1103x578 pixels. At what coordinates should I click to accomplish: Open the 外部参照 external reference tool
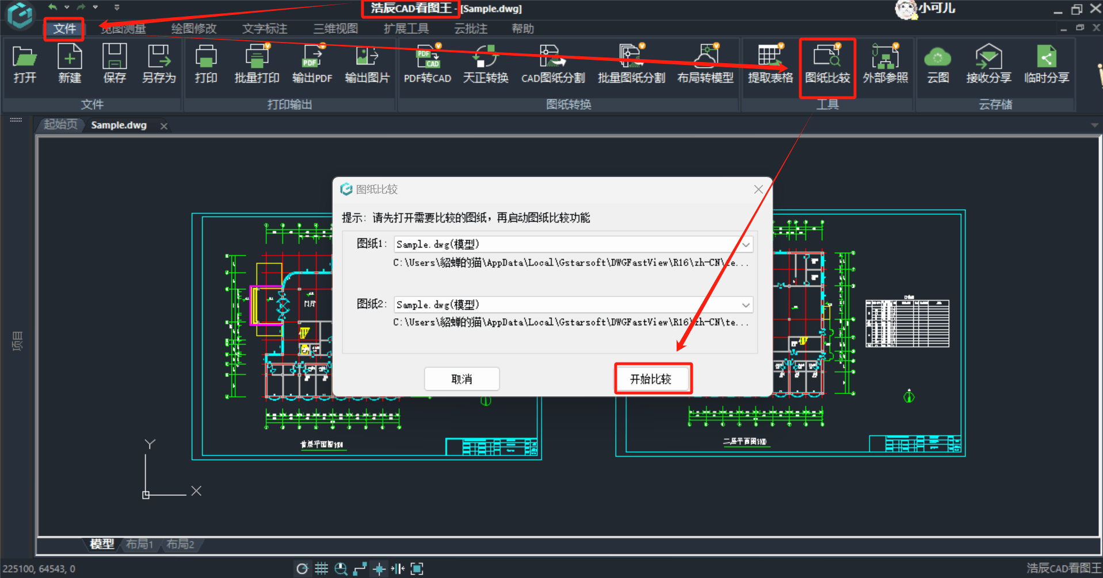pos(885,63)
